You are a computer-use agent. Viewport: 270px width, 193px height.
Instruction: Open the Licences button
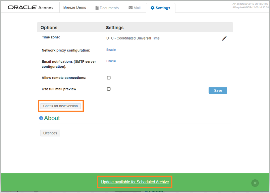pyautogui.click(x=50, y=133)
